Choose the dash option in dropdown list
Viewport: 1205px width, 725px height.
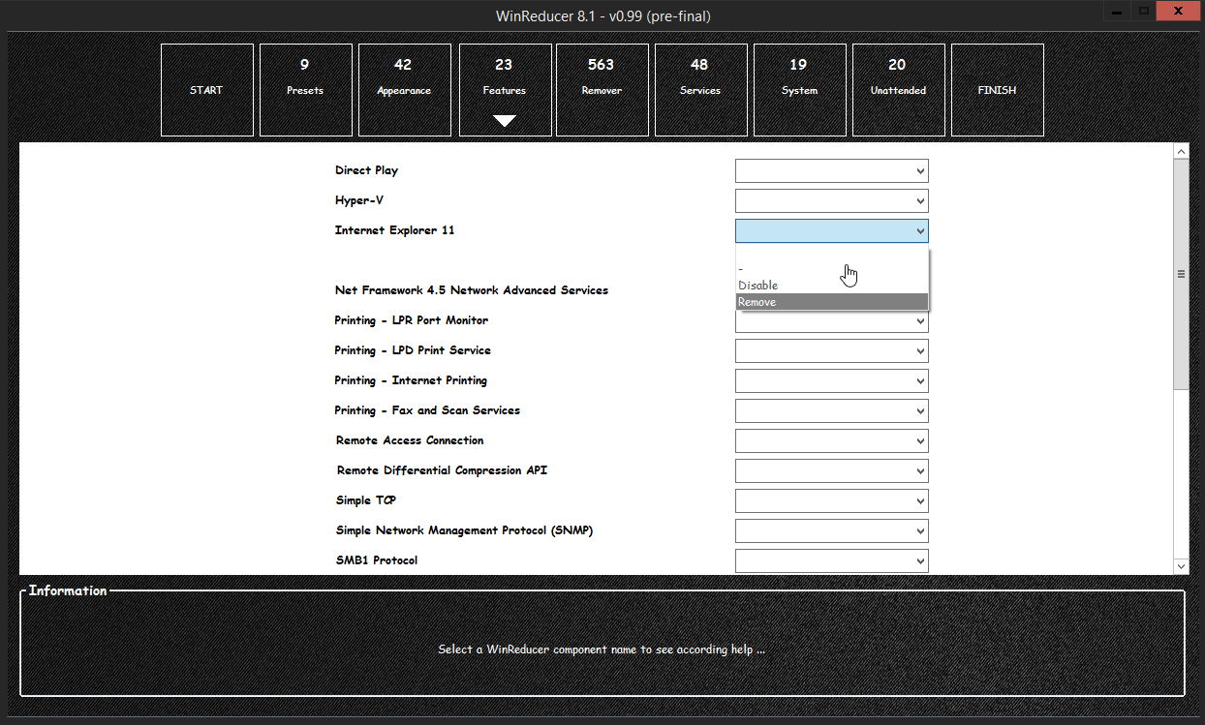[x=831, y=269]
